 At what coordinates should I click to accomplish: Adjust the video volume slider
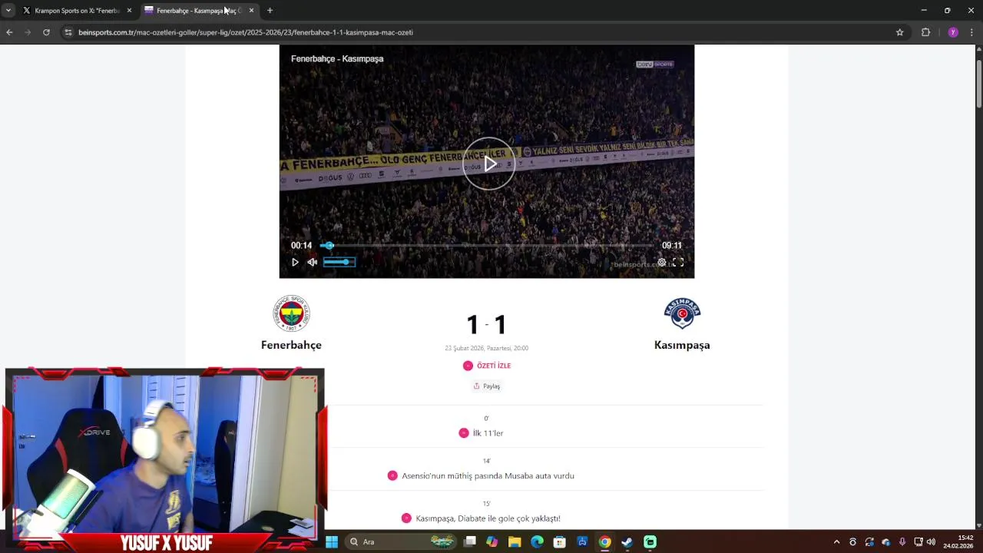click(x=339, y=262)
